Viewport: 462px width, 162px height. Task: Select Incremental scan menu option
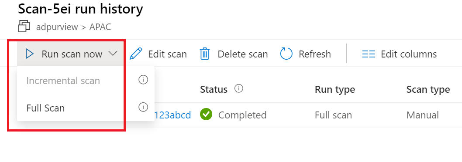click(63, 81)
